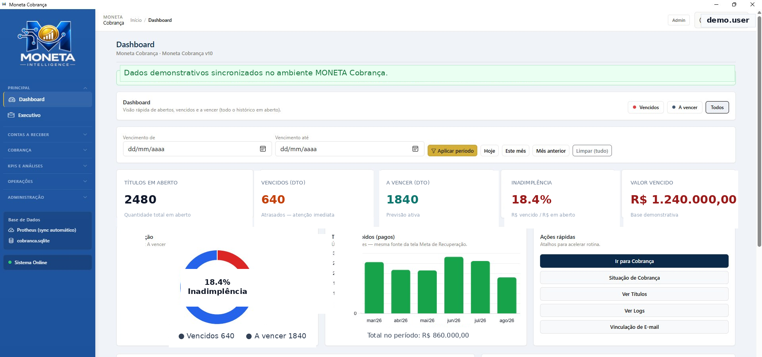Open Situação de Cobrança shortcut
The width and height of the screenshot is (762, 357).
634,278
